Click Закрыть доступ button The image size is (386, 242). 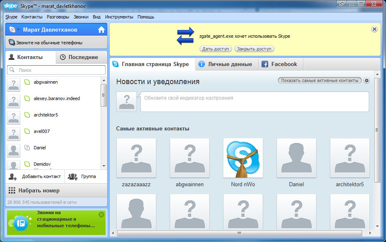(254, 49)
